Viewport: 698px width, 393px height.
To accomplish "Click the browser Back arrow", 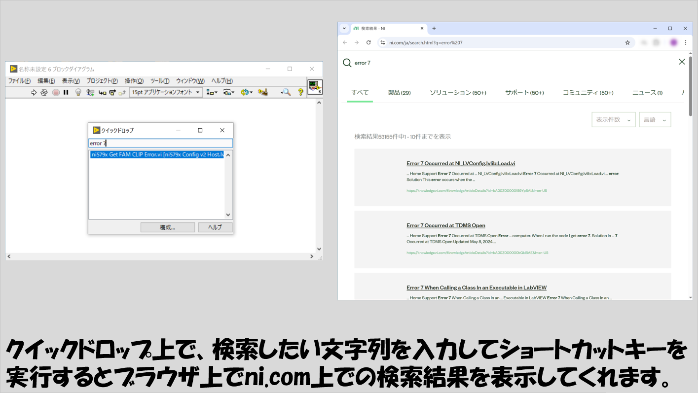I will click(x=345, y=43).
